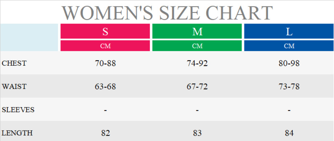The height and width of the screenshot is (141, 334).
Task: Select the CHEST row label
Action: click(14, 63)
